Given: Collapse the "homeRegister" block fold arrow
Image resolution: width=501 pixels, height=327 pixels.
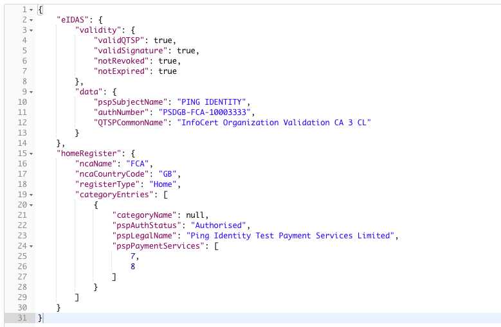Looking at the screenshot, I should pos(32,154).
